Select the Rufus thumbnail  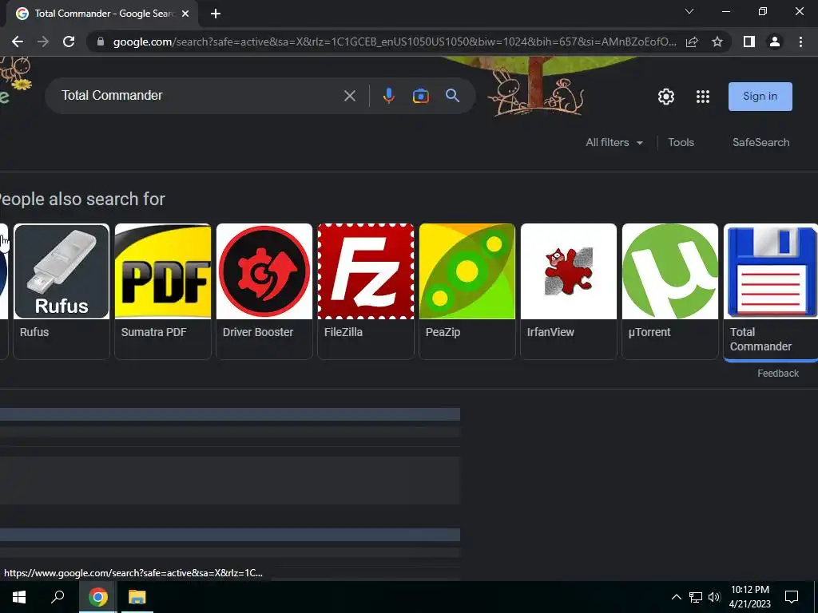click(x=62, y=271)
